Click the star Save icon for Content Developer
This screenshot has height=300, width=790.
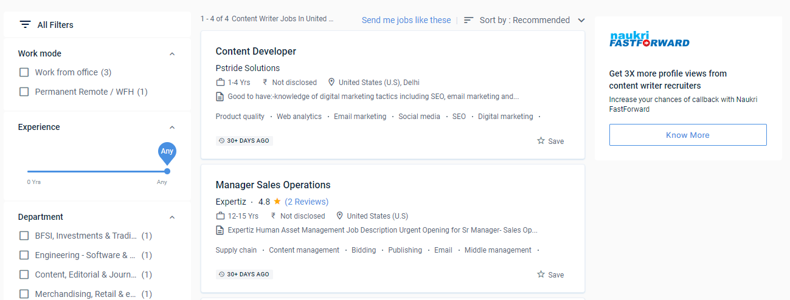tap(541, 140)
